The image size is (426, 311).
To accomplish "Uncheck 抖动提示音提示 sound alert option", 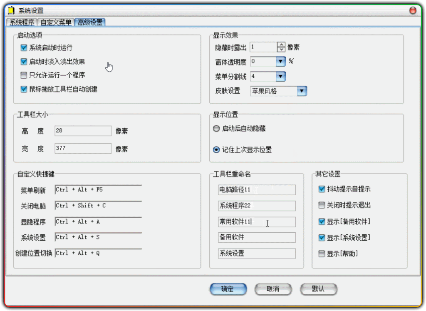I will [322, 189].
